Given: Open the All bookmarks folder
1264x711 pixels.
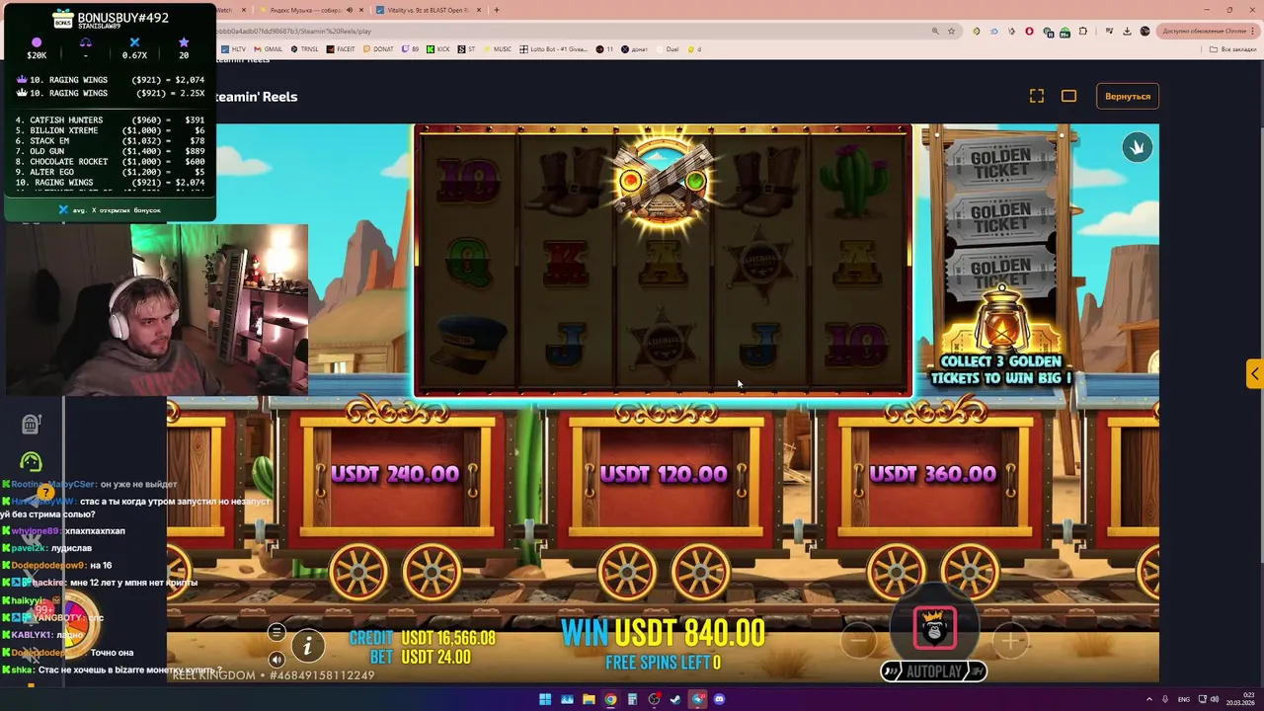Looking at the screenshot, I should click(1232, 49).
